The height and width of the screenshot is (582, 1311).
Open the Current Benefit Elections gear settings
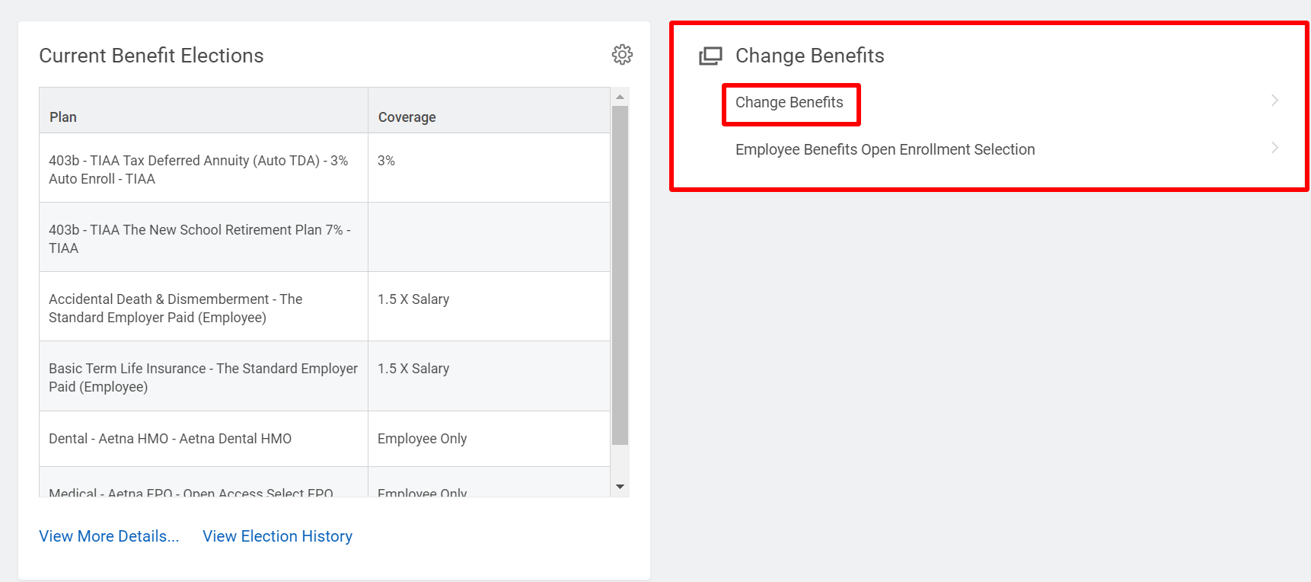[622, 55]
